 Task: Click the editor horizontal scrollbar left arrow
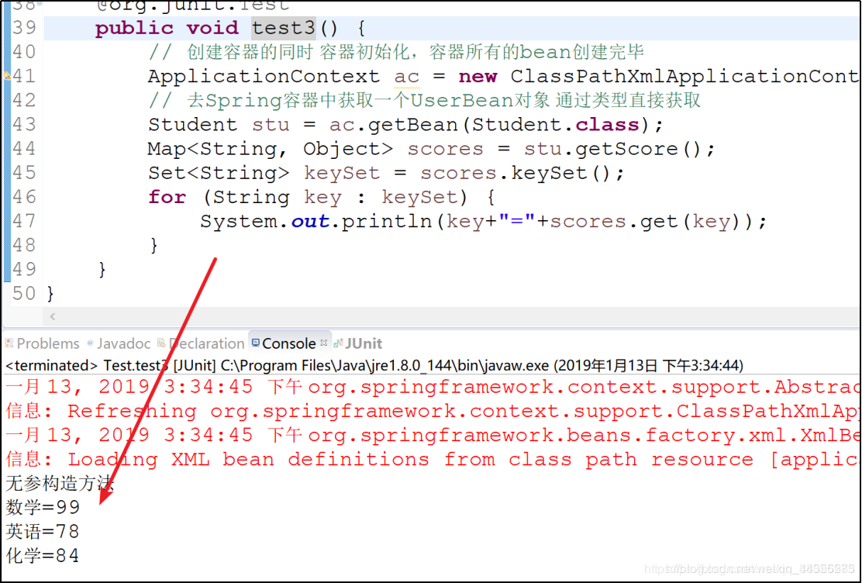coord(53,316)
